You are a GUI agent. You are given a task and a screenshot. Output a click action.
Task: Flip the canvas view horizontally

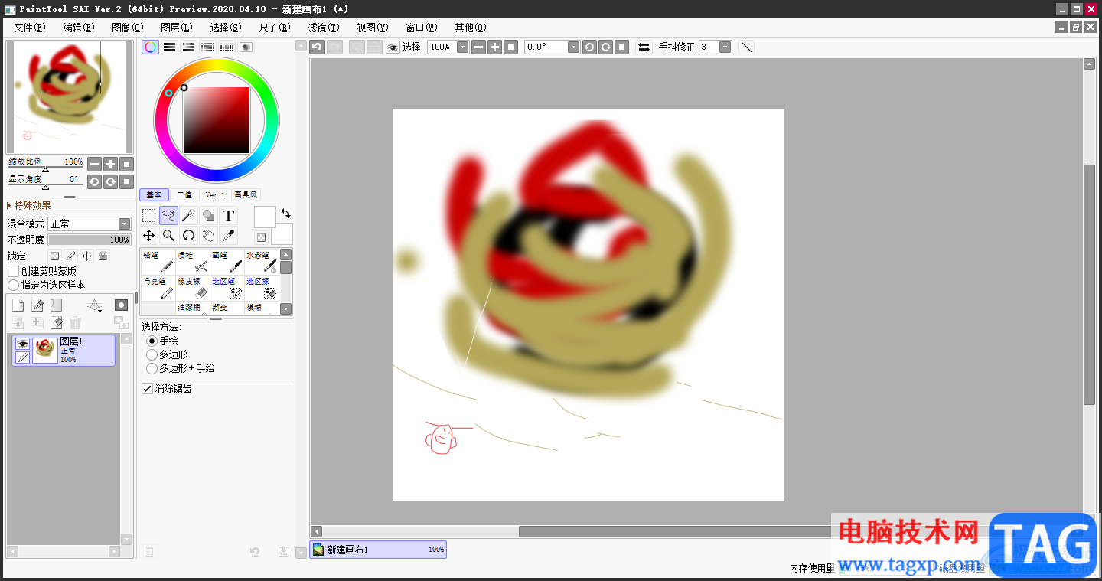(644, 47)
